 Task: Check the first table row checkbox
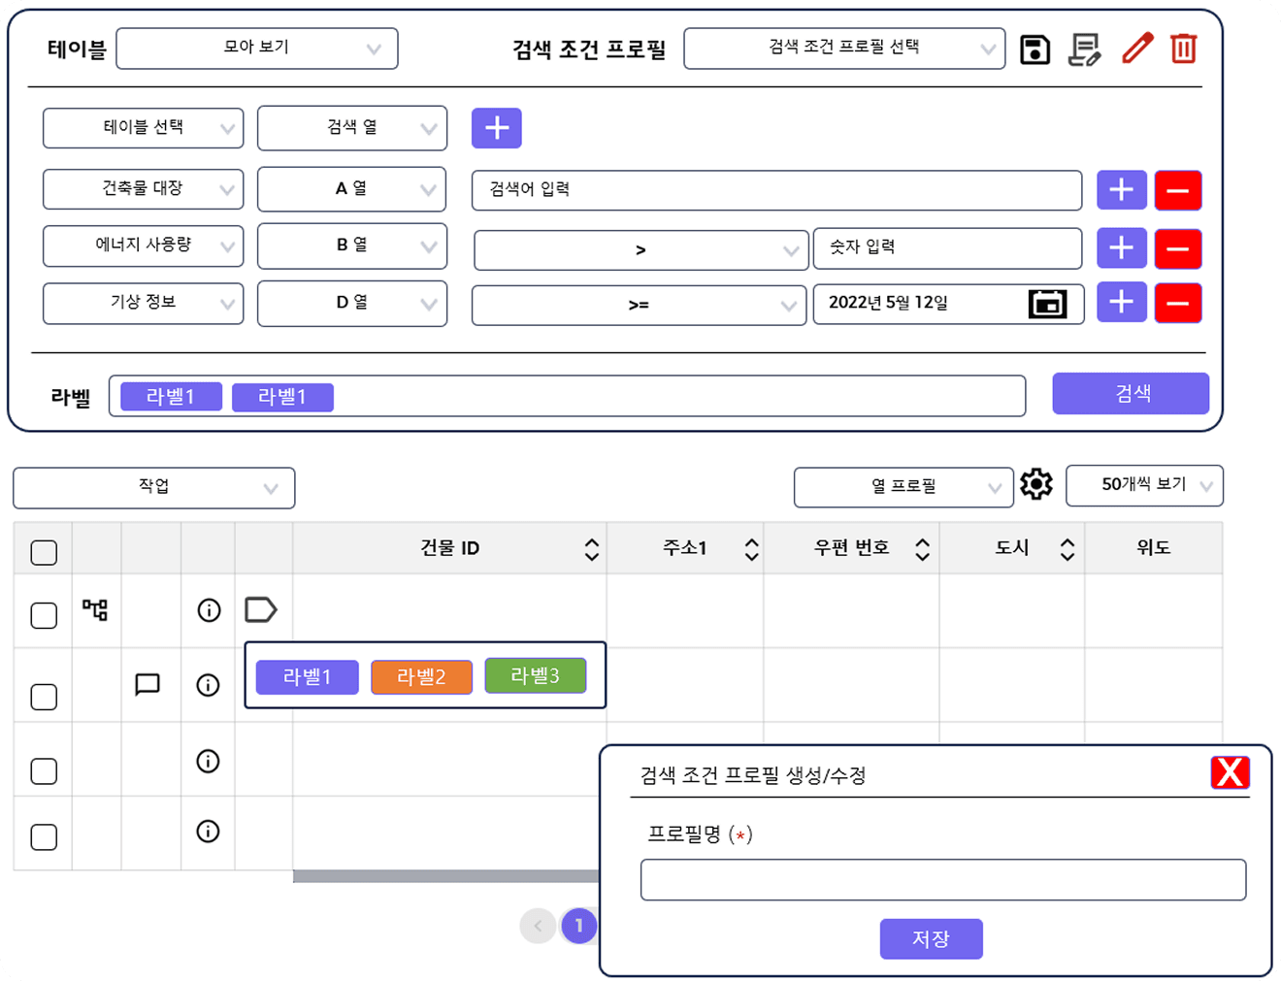point(44,615)
